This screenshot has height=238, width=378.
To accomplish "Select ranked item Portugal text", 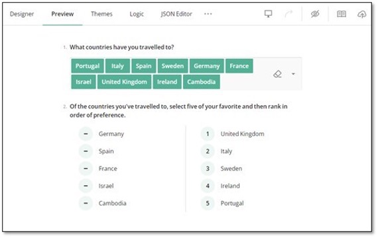I will (232, 203).
